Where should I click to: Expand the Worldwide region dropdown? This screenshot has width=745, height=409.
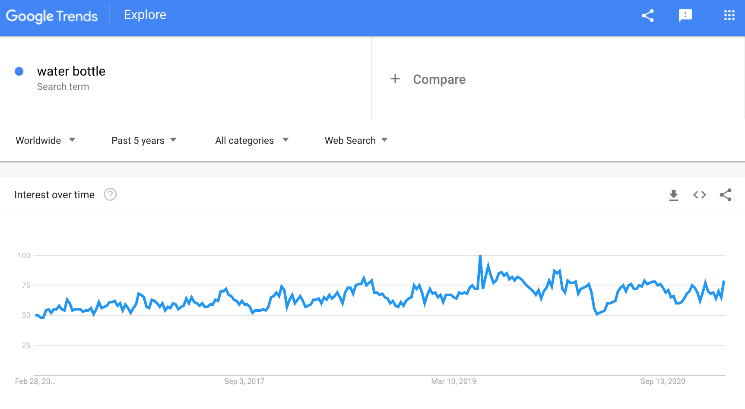(x=45, y=140)
